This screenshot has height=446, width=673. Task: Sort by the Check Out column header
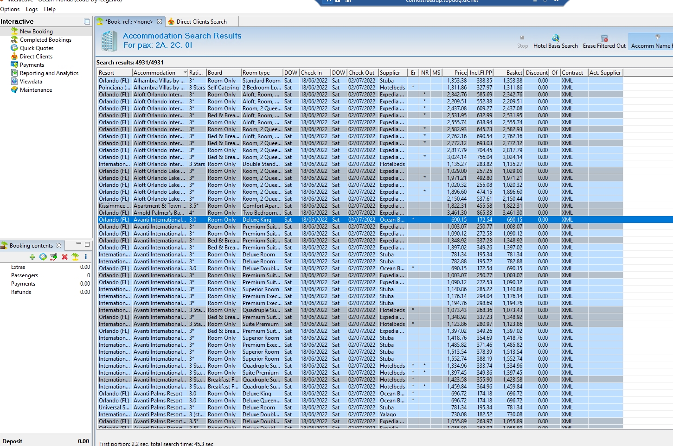coord(362,73)
